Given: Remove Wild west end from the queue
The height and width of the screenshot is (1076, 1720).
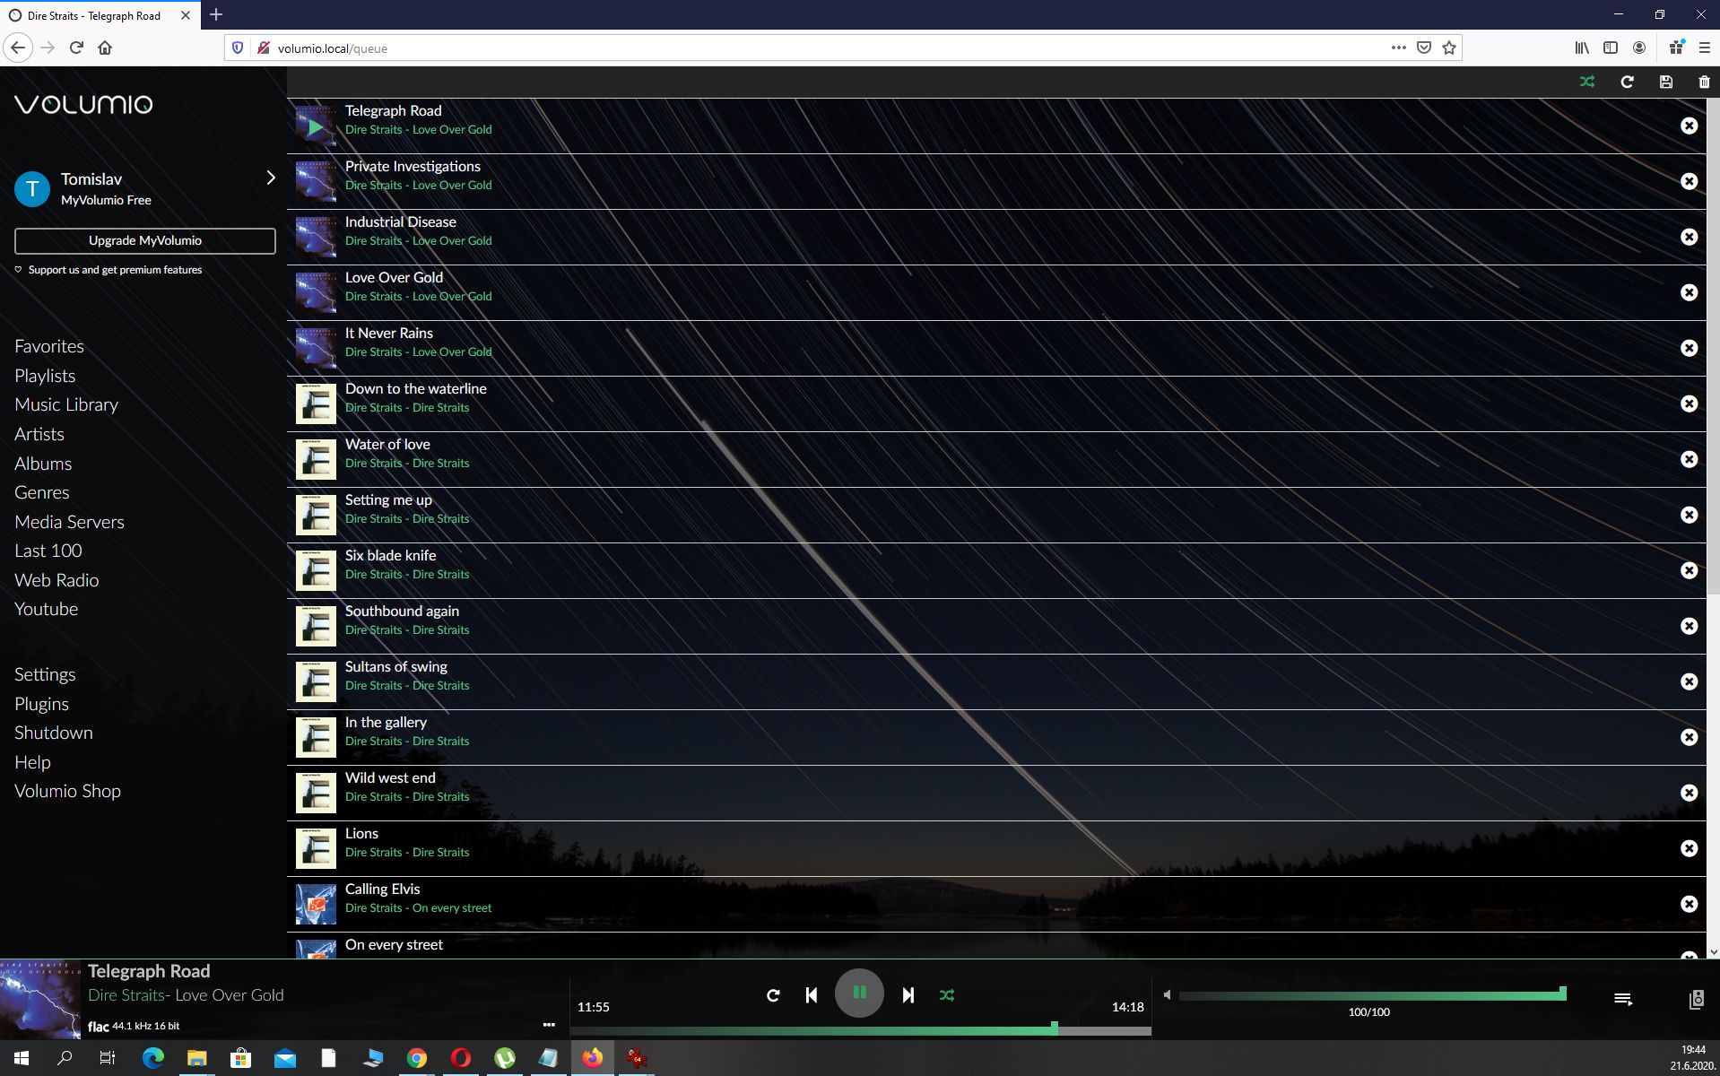Looking at the screenshot, I should pyautogui.click(x=1689, y=793).
